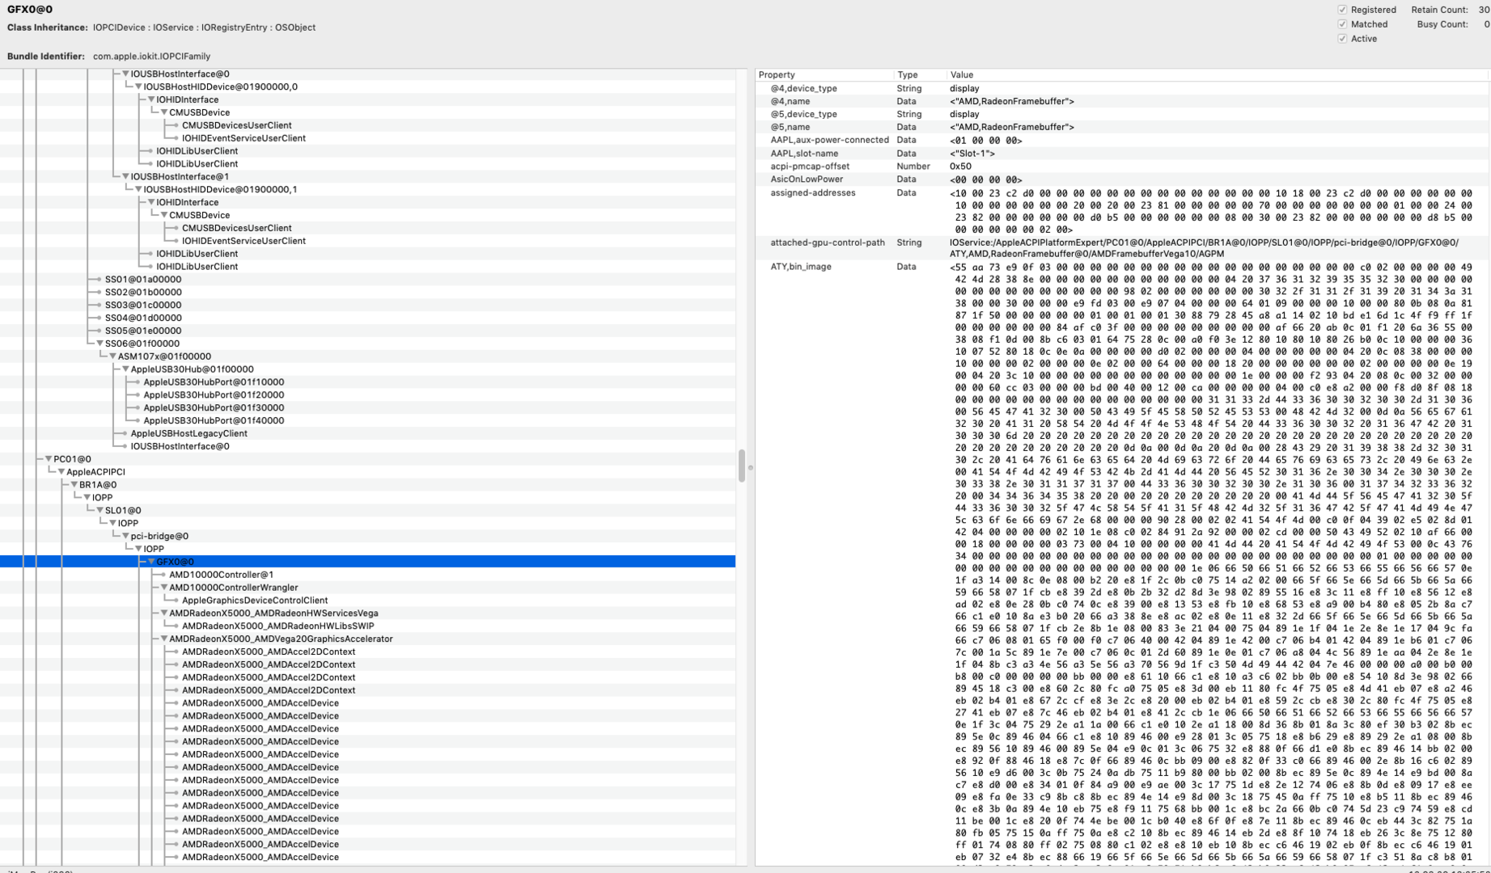The width and height of the screenshot is (1491, 873).
Task: Select the SS04@01d00000 entry
Action: click(x=143, y=318)
